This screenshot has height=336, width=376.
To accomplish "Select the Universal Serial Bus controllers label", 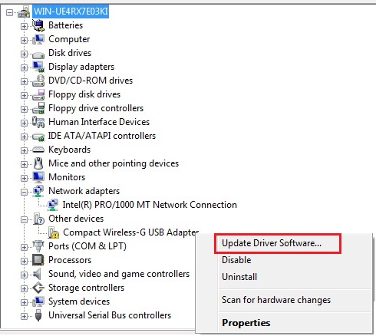I will pyautogui.click(x=110, y=315).
